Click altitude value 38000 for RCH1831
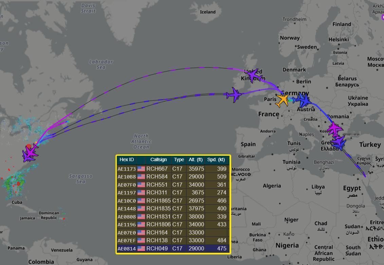 [x=196, y=216]
